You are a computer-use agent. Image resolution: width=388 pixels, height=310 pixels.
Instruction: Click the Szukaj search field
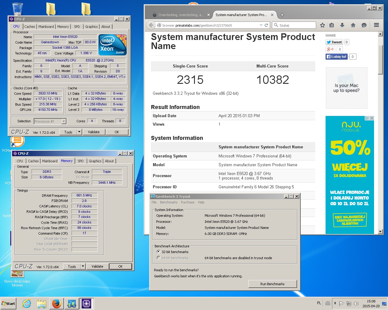coord(294,25)
